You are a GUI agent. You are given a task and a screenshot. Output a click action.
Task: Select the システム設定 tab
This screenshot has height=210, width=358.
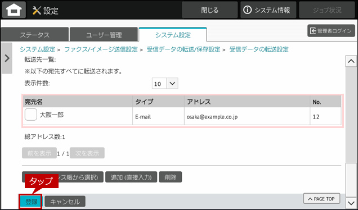point(173,35)
